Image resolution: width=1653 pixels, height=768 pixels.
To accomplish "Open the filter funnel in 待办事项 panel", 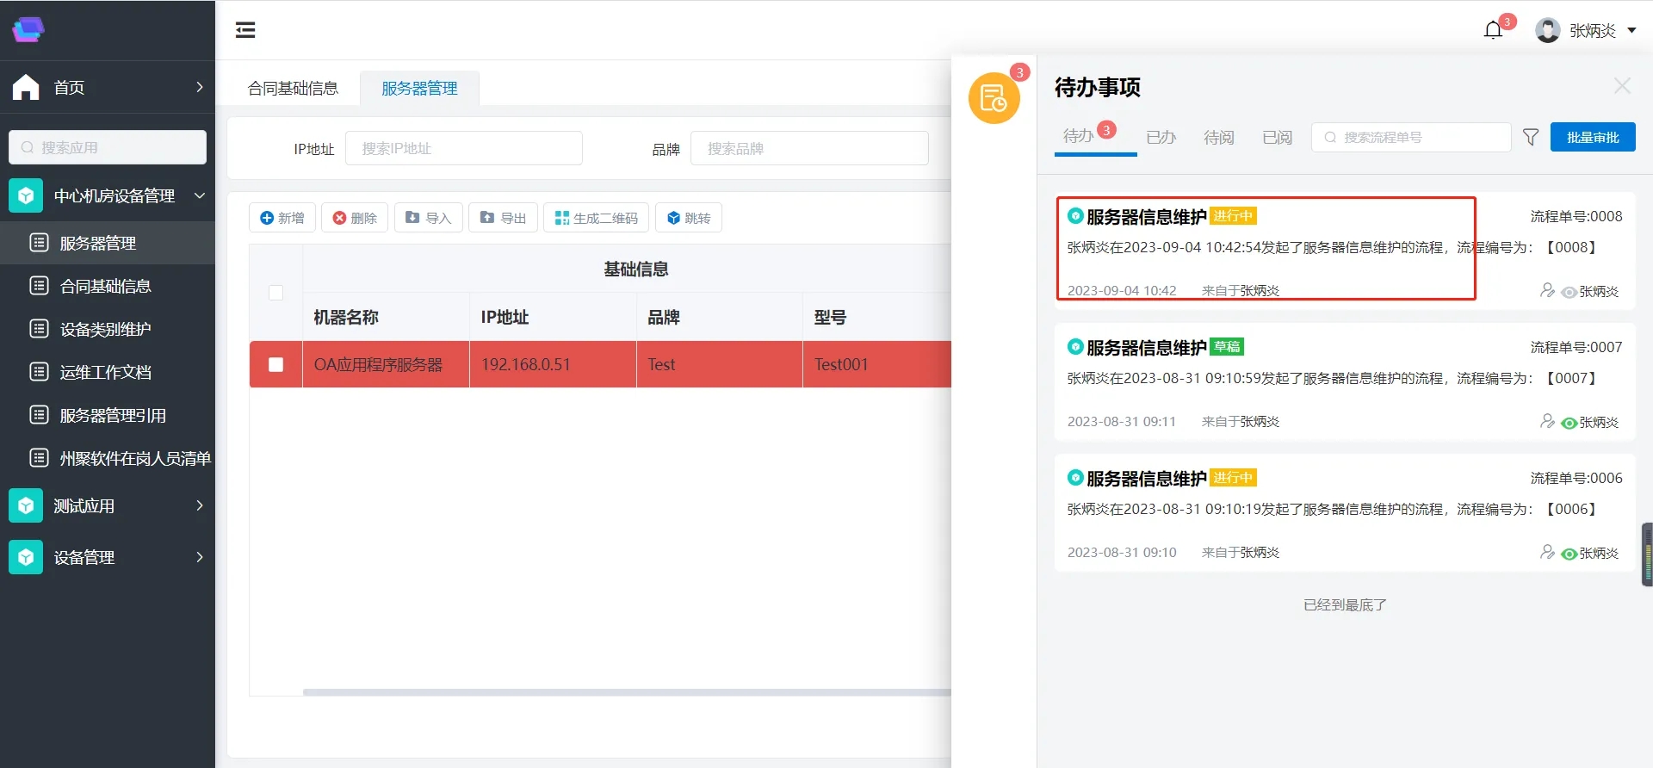I will click(x=1530, y=138).
